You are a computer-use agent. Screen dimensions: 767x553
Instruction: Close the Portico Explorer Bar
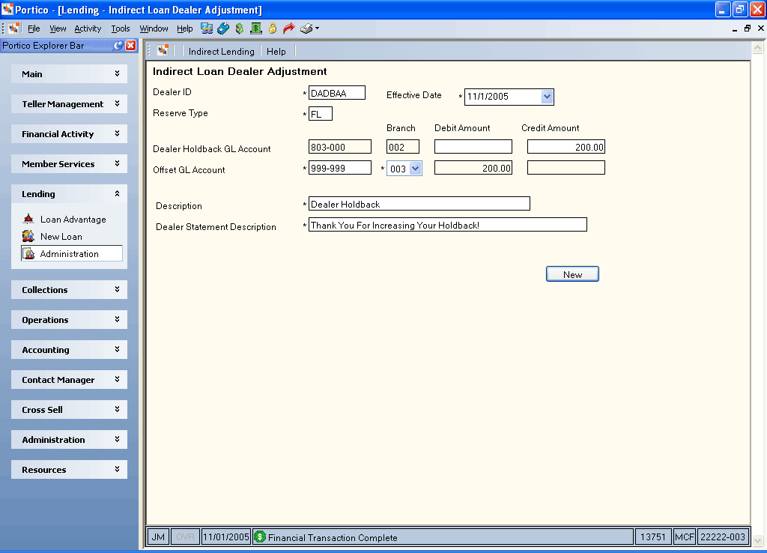point(131,46)
